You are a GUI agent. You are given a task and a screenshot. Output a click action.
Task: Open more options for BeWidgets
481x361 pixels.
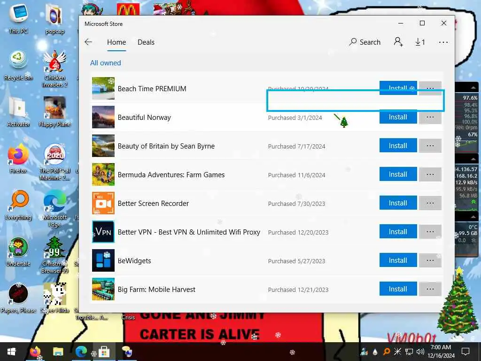430,260
